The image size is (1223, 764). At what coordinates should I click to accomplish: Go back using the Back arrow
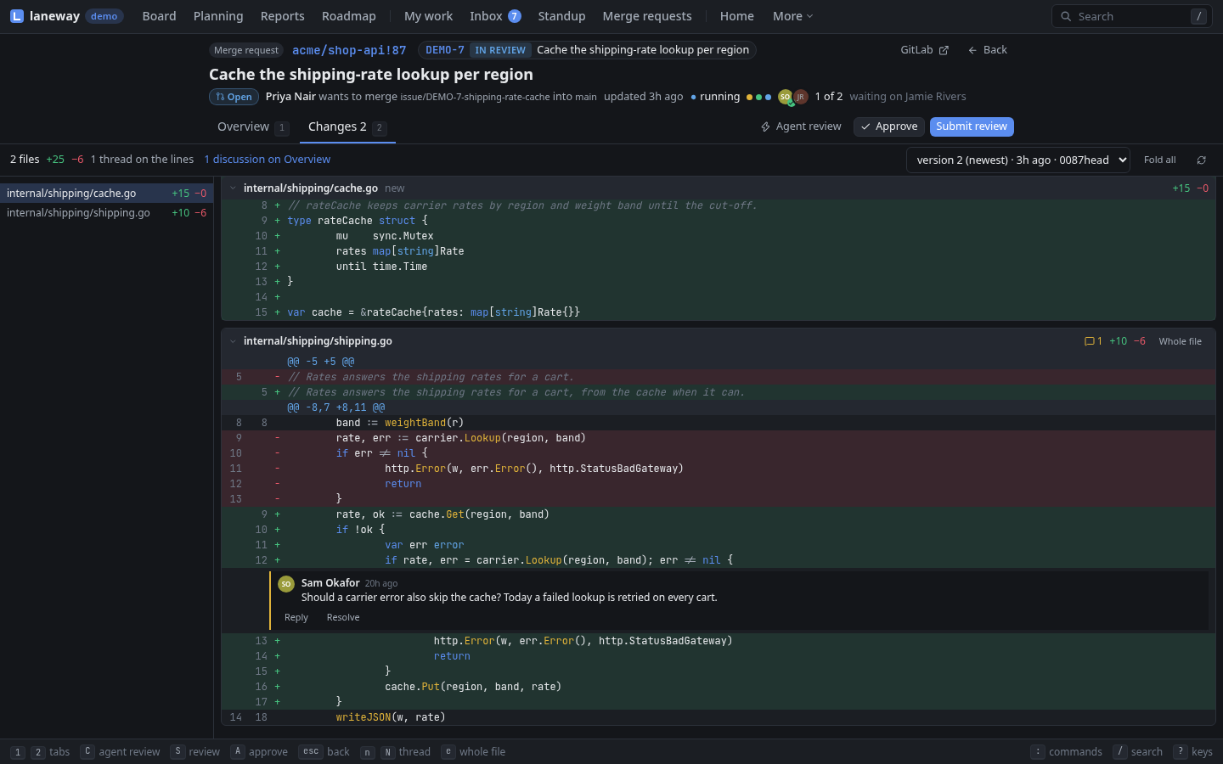(x=987, y=50)
